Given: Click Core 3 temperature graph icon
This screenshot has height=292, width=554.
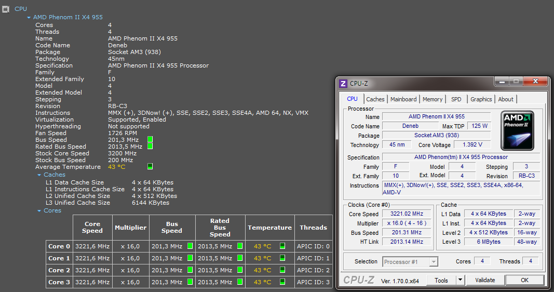Looking at the screenshot, I should point(282,282).
